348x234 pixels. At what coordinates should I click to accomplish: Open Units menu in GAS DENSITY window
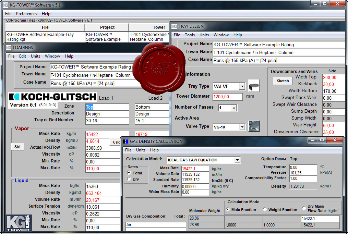pyautogui.click(x=141, y=150)
